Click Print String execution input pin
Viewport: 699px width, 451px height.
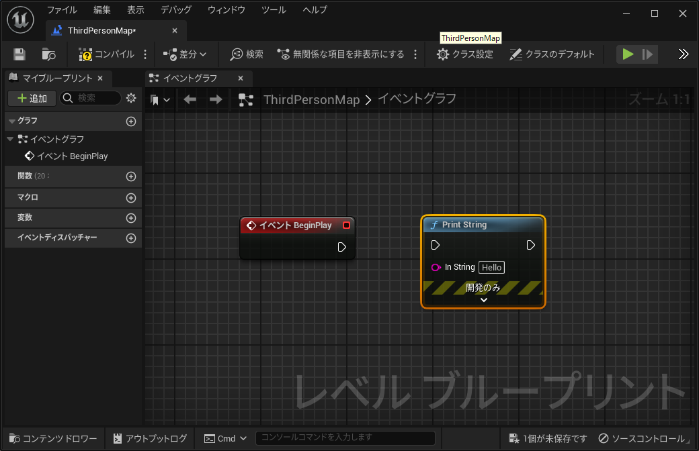(x=436, y=245)
